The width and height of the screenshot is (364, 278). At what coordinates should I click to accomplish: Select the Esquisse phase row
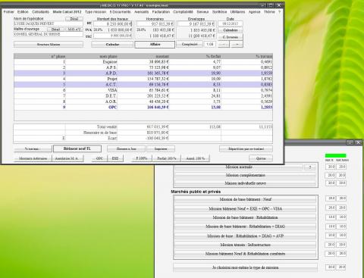(143, 62)
